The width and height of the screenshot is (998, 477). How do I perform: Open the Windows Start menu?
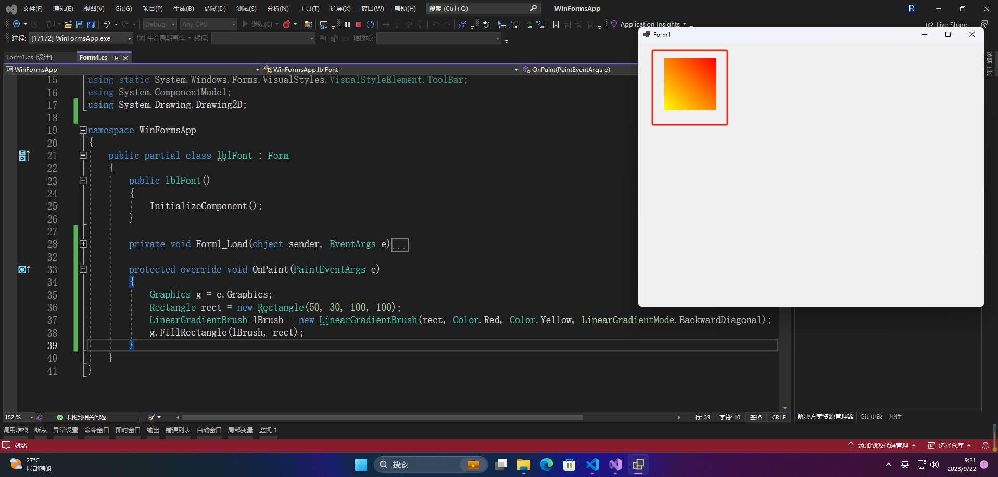click(361, 465)
